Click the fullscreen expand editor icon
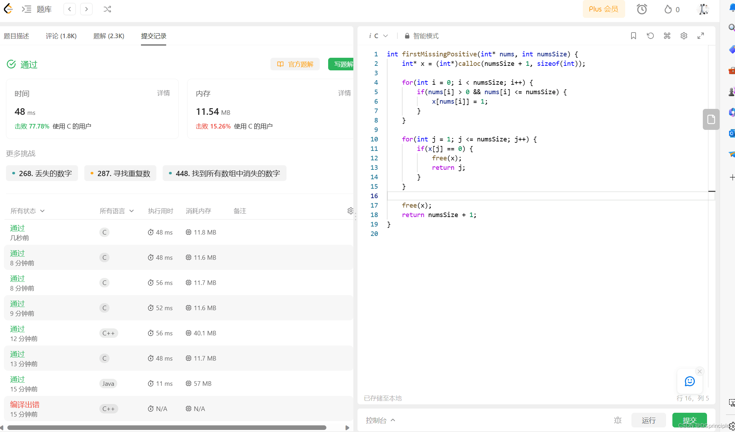 click(701, 36)
